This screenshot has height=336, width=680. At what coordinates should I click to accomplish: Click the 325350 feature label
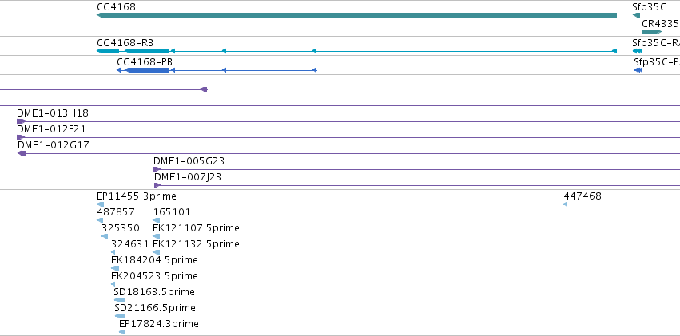121,228
